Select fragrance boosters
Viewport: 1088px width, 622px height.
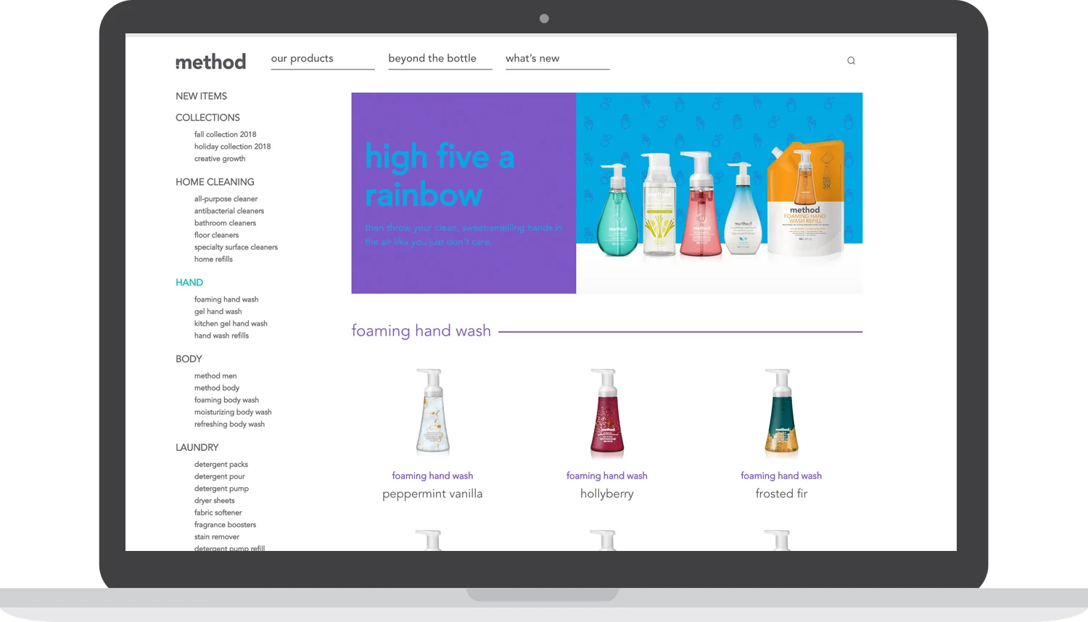pos(225,525)
